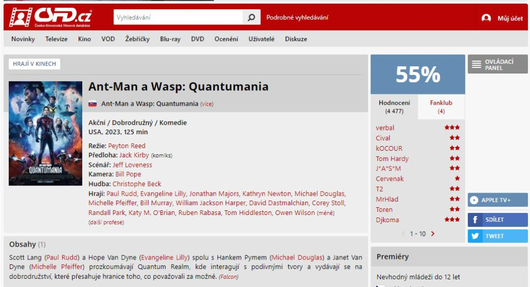Focus the Vyhledávání search field
Viewport: 530px width, 287px height.
click(x=178, y=17)
